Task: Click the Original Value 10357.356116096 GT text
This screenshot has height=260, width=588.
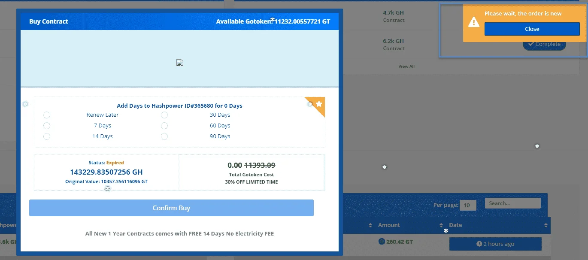Action: tap(106, 181)
